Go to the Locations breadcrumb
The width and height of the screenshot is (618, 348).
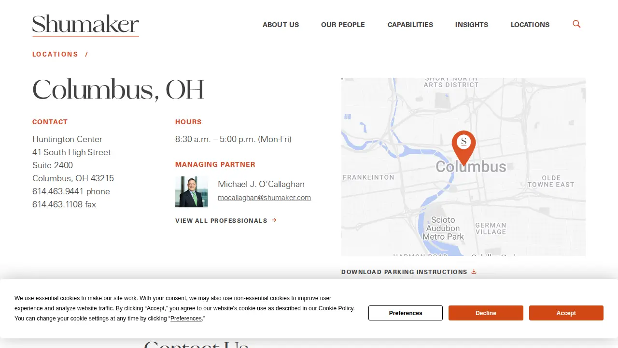pyautogui.click(x=55, y=54)
